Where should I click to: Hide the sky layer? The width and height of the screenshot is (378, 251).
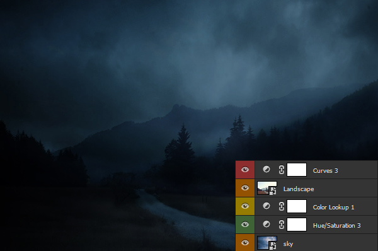(245, 243)
